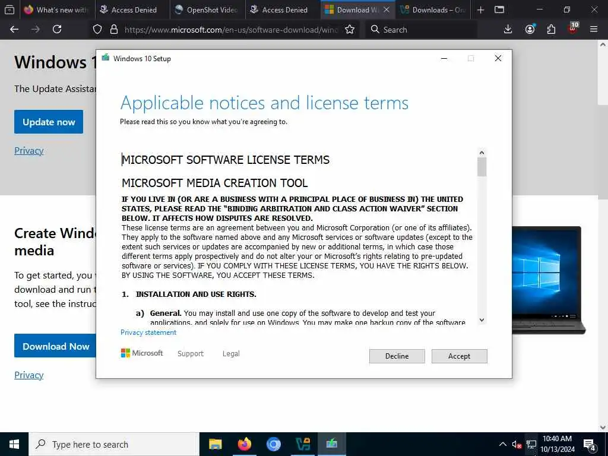Open File Explorer from the taskbar
Viewport: 608px width, 456px height.
coord(215,444)
